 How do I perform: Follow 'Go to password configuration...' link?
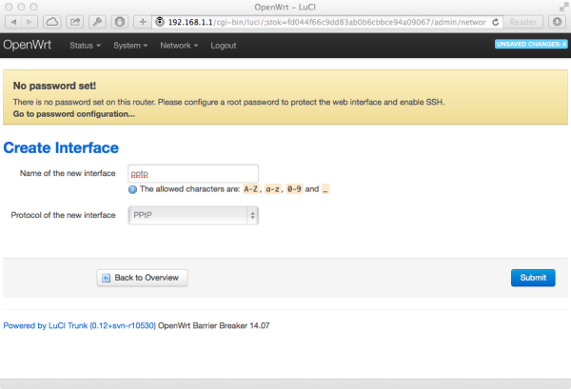(x=74, y=114)
